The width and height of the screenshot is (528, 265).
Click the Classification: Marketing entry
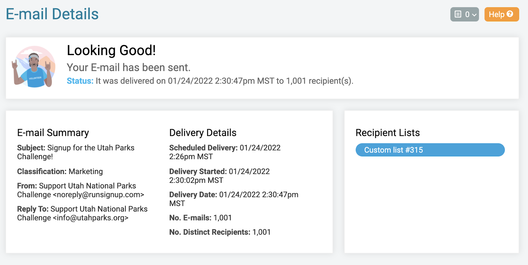click(60, 171)
